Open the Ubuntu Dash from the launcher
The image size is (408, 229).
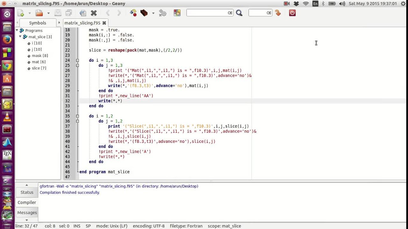click(7, 14)
